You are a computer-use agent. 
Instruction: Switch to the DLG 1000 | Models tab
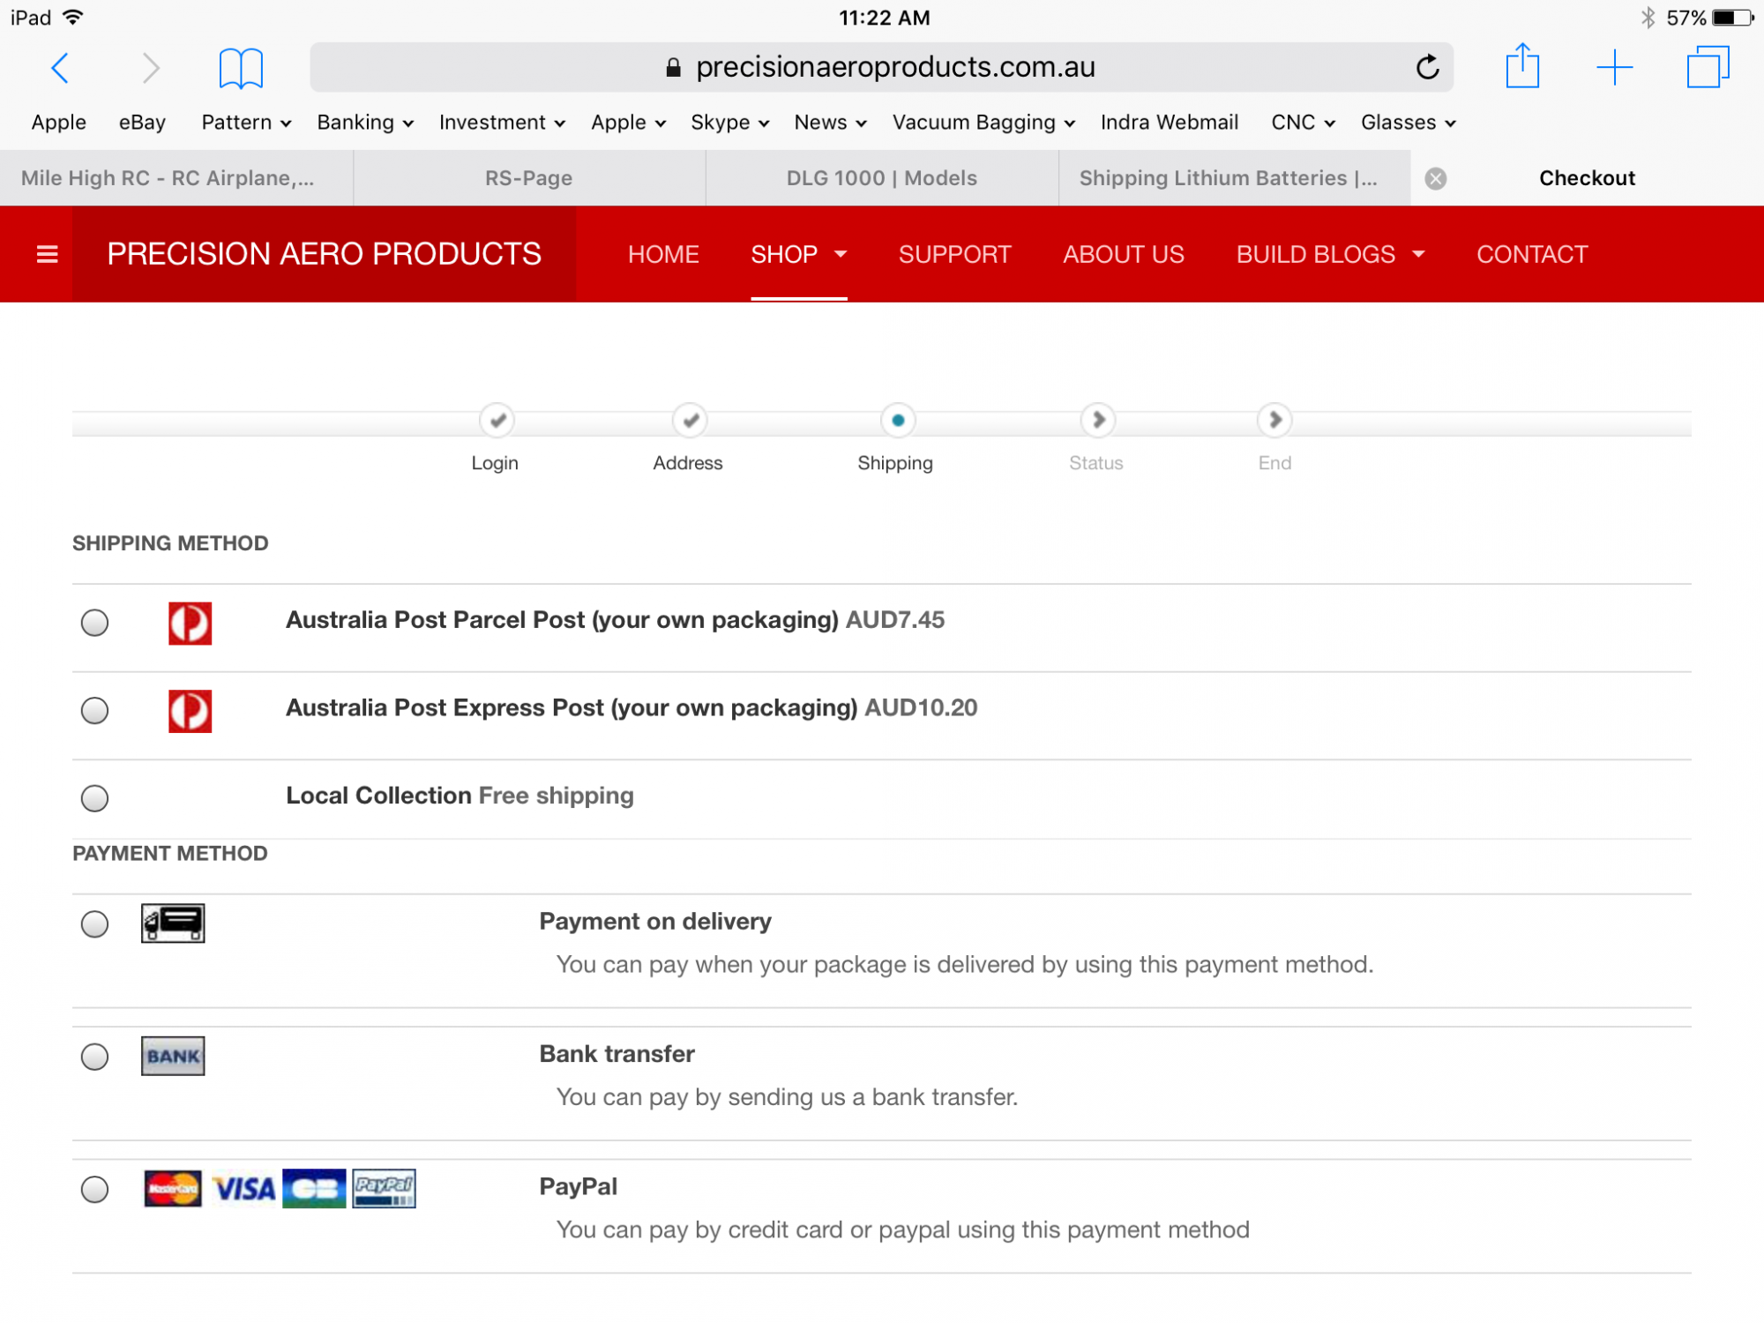(x=881, y=178)
